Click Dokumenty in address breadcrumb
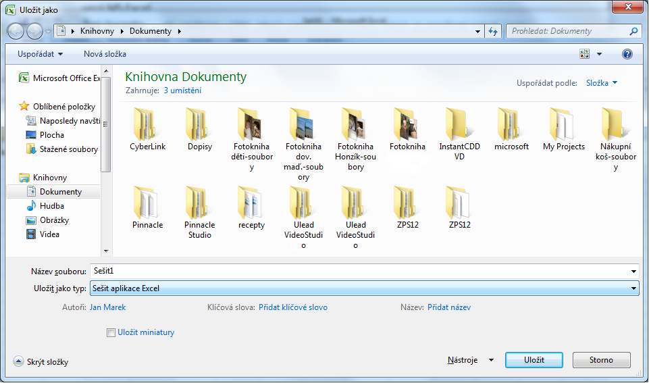 [150, 31]
